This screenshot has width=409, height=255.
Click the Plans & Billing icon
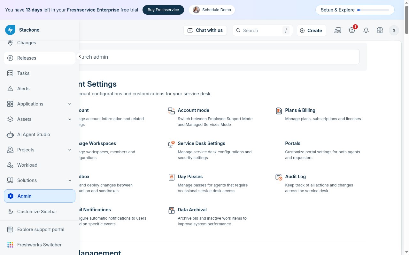279,111
